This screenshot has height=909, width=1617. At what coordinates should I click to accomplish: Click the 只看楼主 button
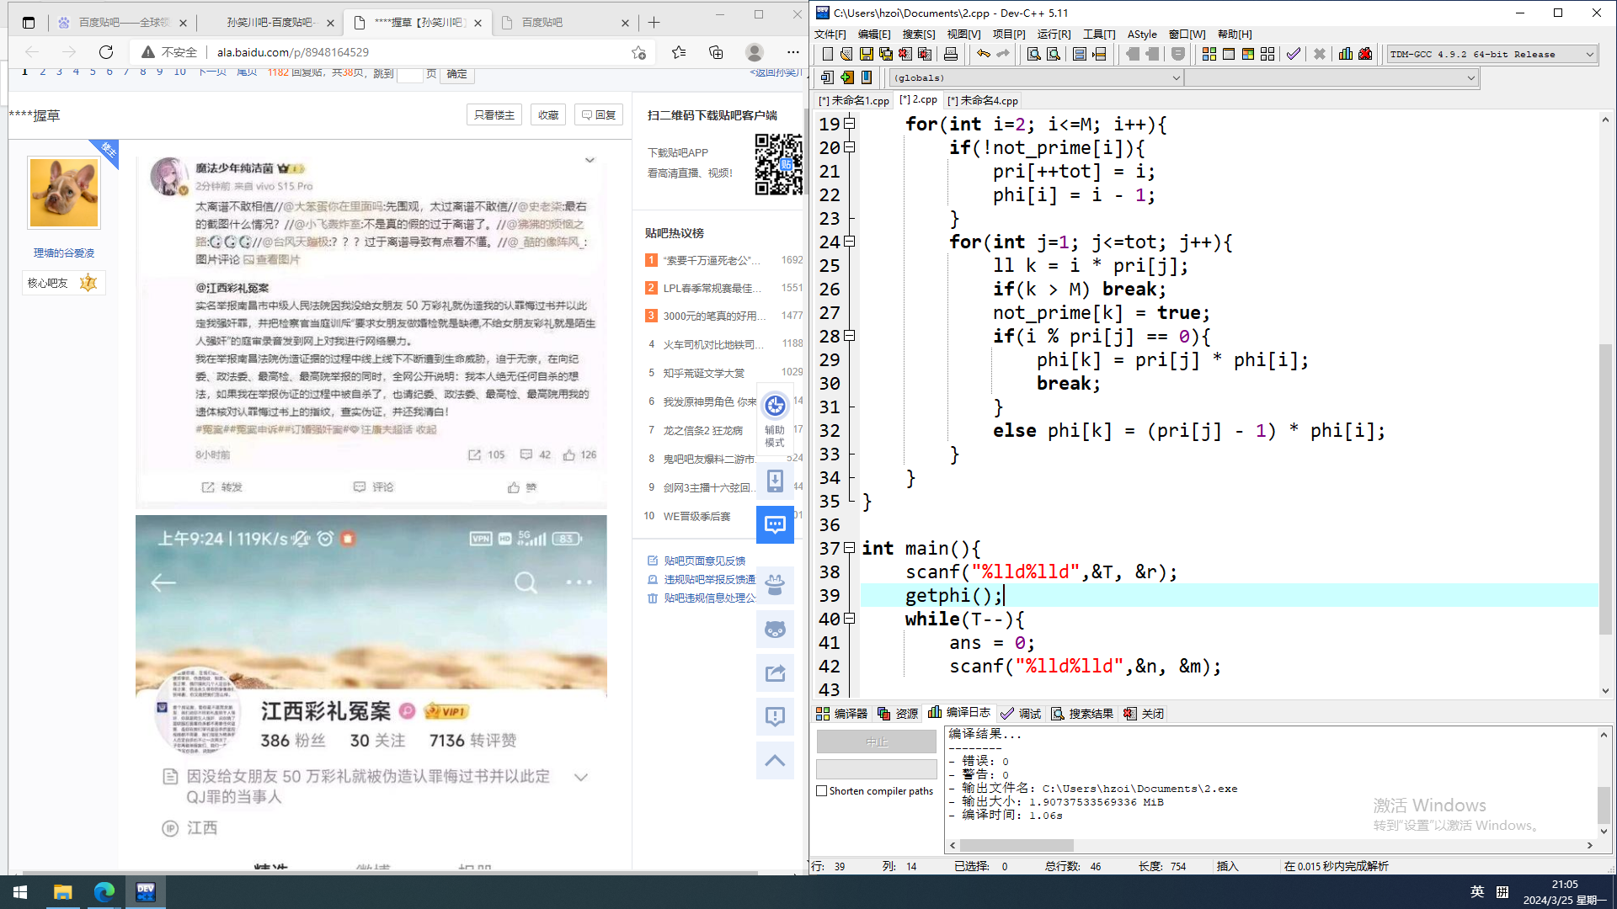click(x=494, y=115)
